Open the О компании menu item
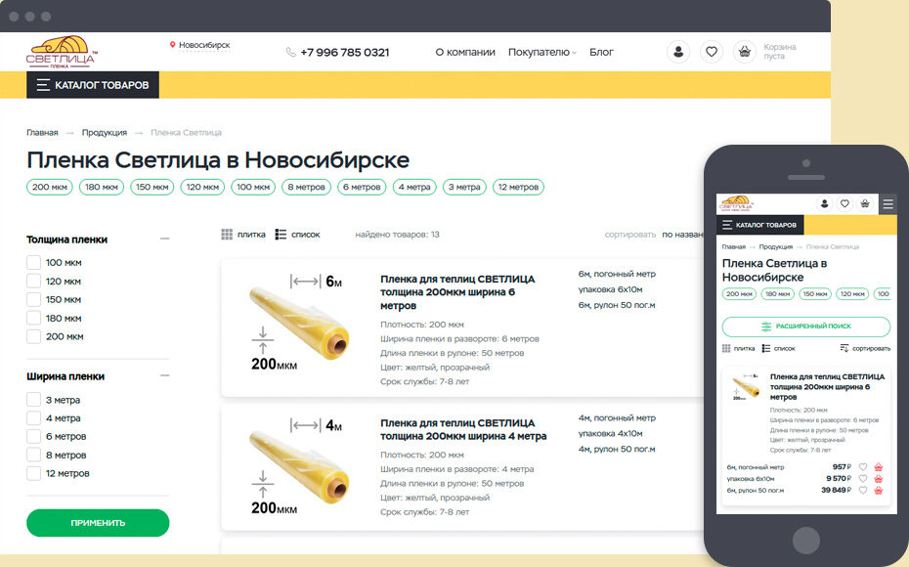Viewport: 909px width, 567px height. [464, 52]
